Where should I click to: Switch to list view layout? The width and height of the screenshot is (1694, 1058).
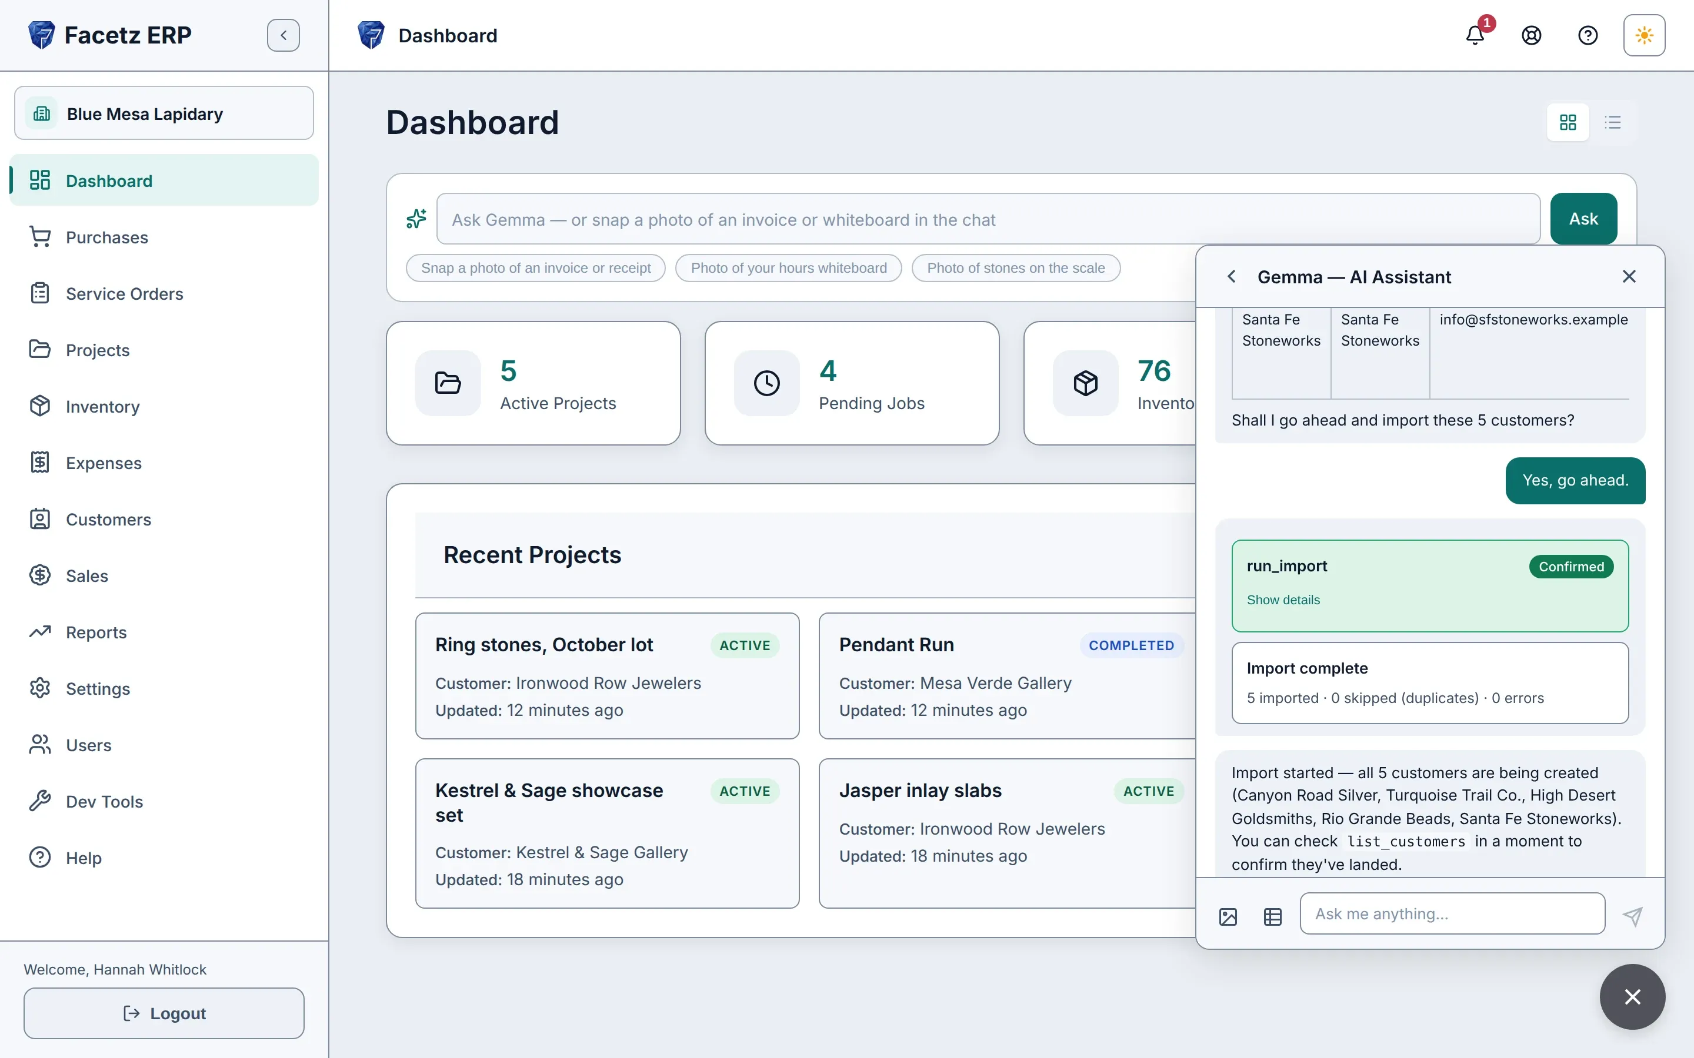tap(1613, 122)
